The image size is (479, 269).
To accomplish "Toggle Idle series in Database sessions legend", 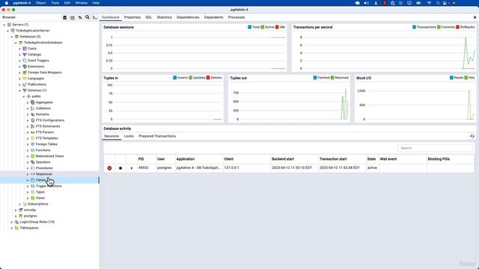I will point(281,27).
